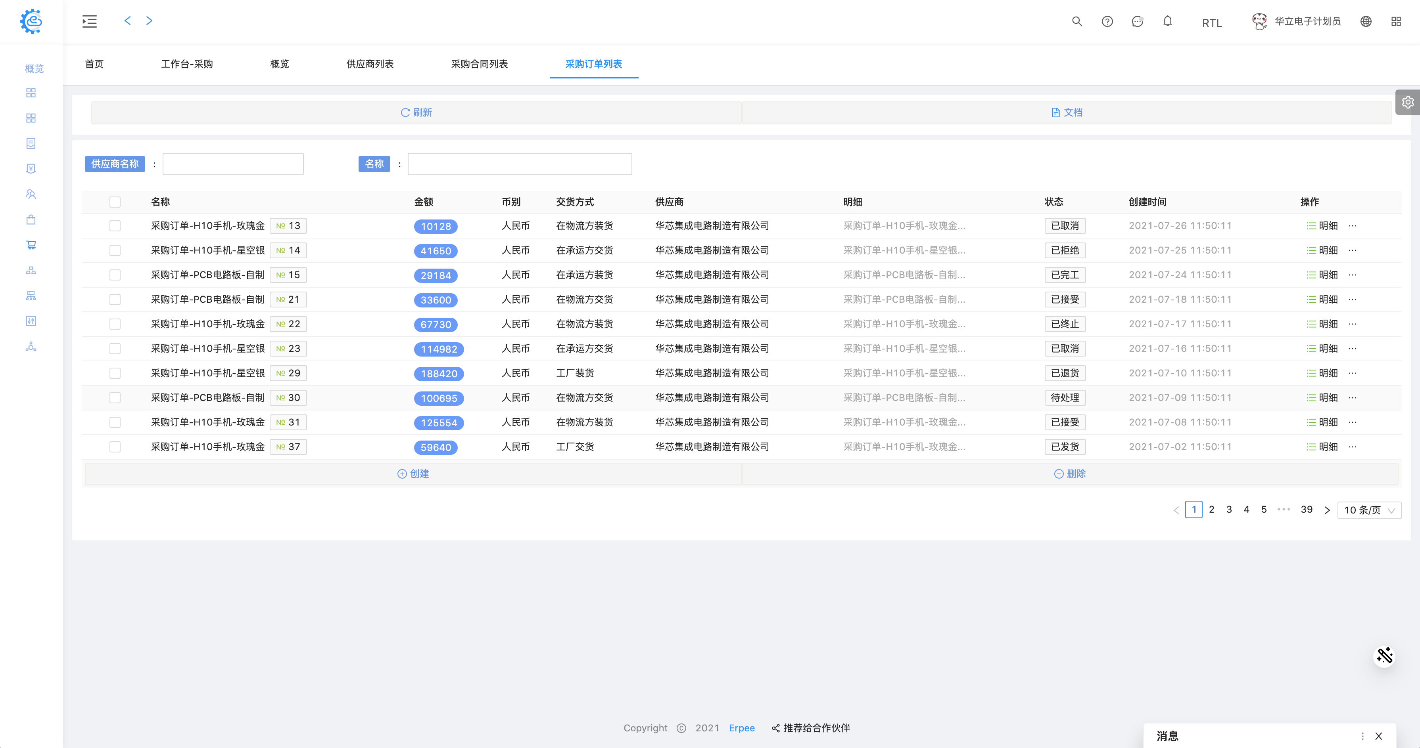The image size is (1420, 748).
Task: Tick the checkbox for order № 30
Action: tap(115, 397)
